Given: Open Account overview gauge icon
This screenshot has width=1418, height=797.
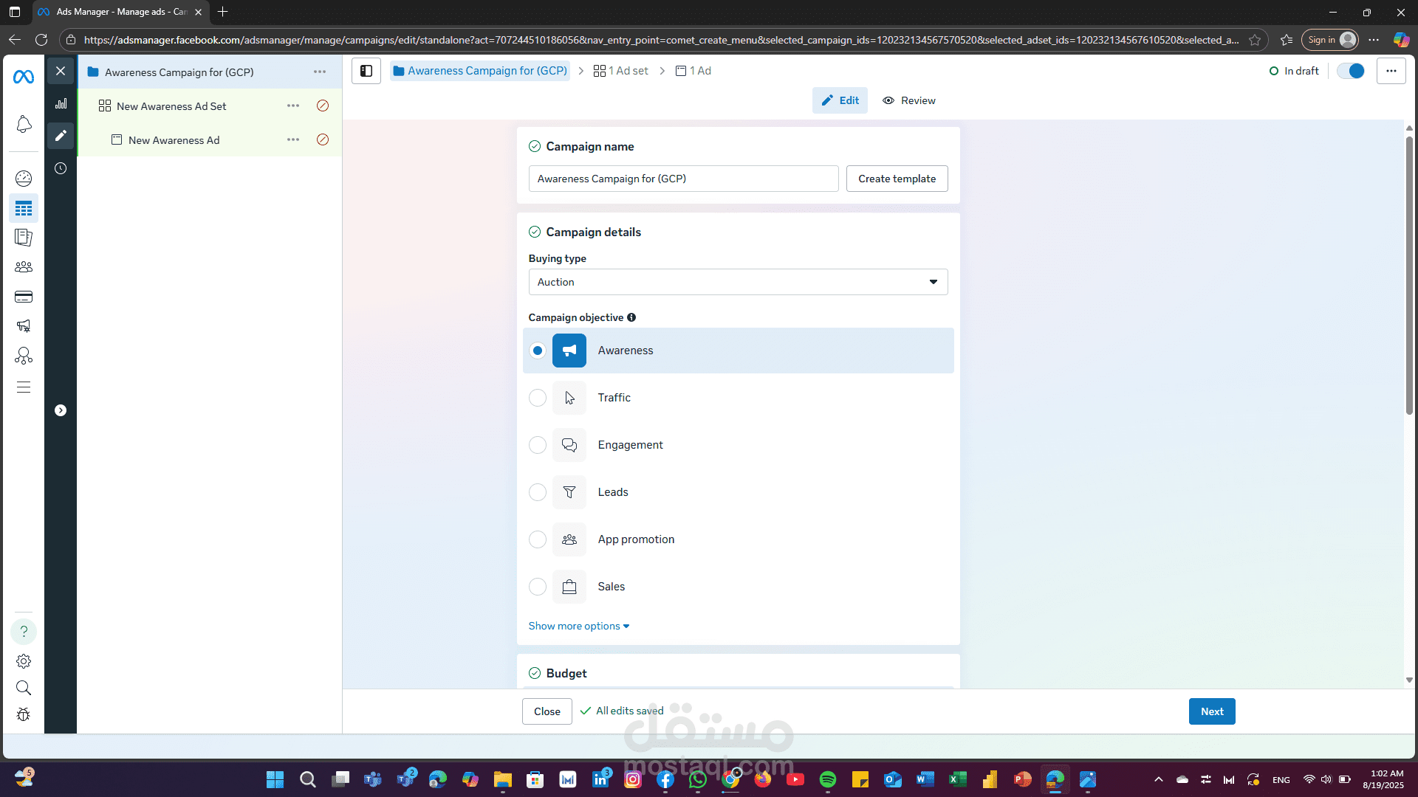Looking at the screenshot, I should 24,178.
